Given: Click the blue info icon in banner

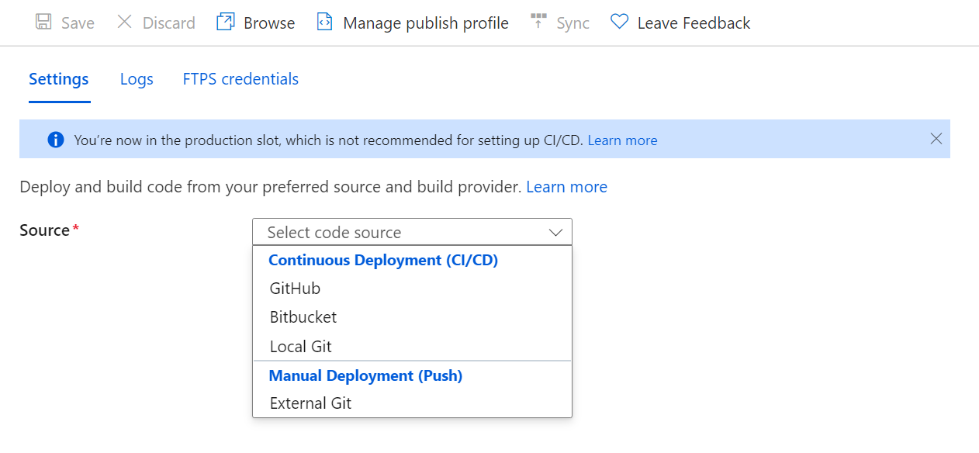Looking at the screenshot, I should click(x=56, y=140).
